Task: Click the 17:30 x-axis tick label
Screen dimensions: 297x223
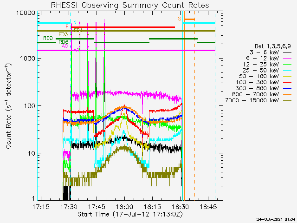Action: coord(69,207)
